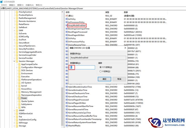Click the 类型 column header
Screen dimensions: 186x128
[107, 12]
